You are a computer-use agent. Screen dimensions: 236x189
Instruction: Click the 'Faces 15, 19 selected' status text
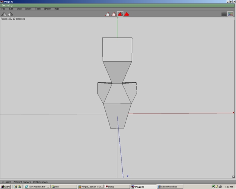coord(13,19)
